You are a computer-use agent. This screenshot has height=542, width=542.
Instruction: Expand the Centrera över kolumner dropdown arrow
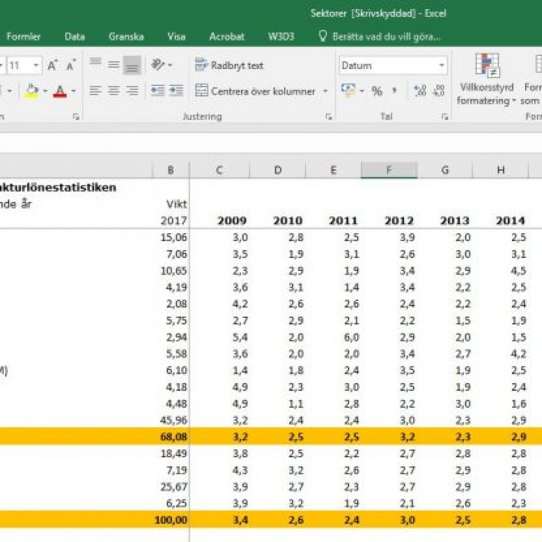(x=325, y=91)
